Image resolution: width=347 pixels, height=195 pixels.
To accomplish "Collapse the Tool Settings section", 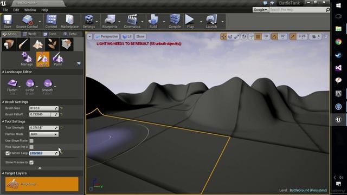I will pos(3,121).
